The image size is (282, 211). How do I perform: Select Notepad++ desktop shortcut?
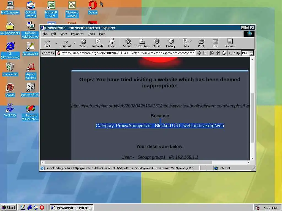[31, 49]
